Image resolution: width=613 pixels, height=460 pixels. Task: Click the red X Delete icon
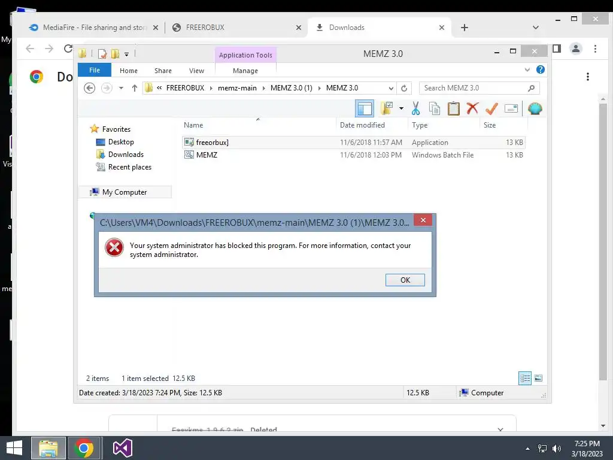tap(472, 108)
